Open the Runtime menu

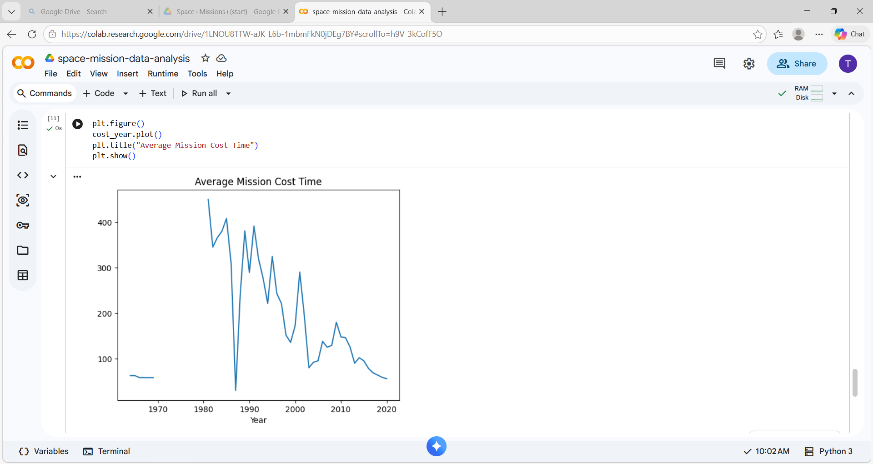(162, 74)
